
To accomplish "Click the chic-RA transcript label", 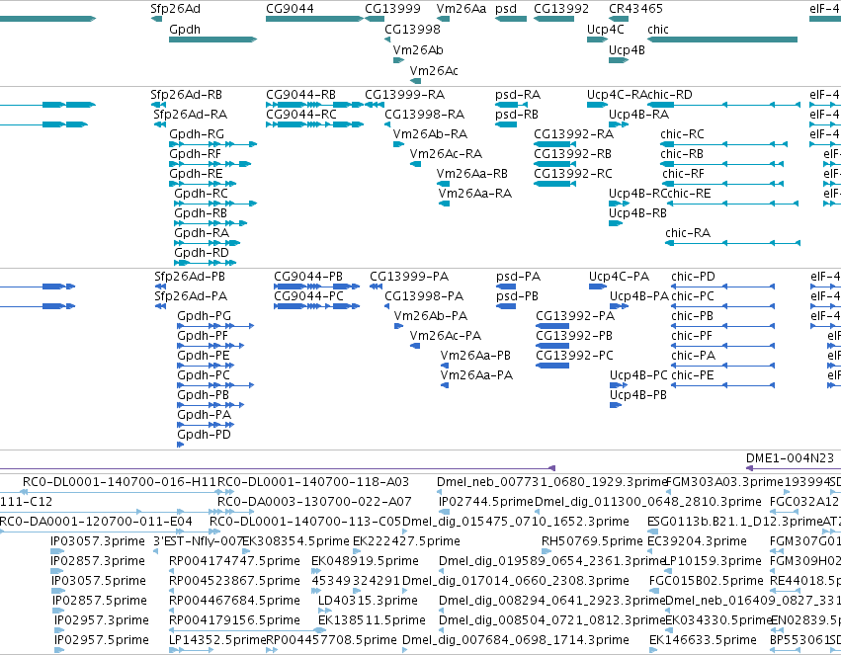I will (x=688, y=232).
